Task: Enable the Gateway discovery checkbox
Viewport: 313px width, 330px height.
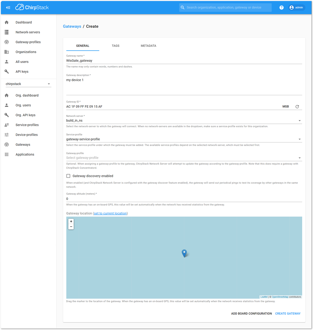Action: coord(68,176)
